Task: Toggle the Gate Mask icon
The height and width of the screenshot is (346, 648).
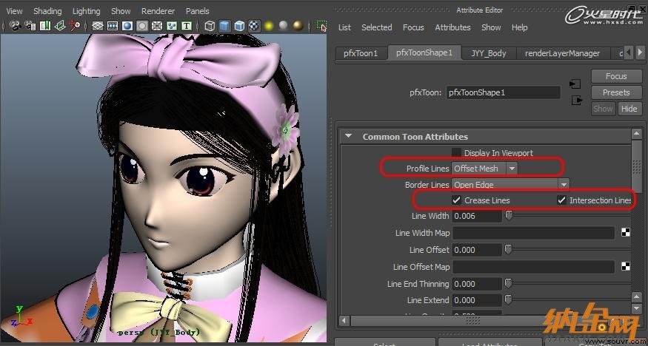Action: coord(142,27)
